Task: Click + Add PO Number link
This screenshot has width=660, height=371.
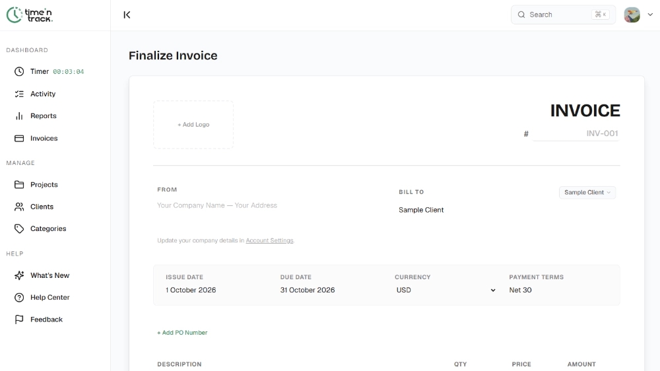Action: point(182,333)
